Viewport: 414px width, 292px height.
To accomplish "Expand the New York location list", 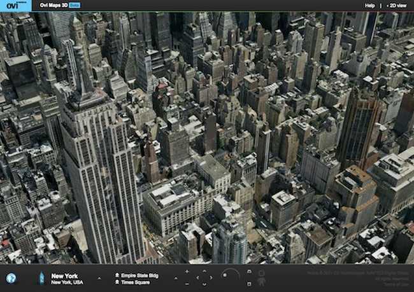I will click(x=99, y=278).
